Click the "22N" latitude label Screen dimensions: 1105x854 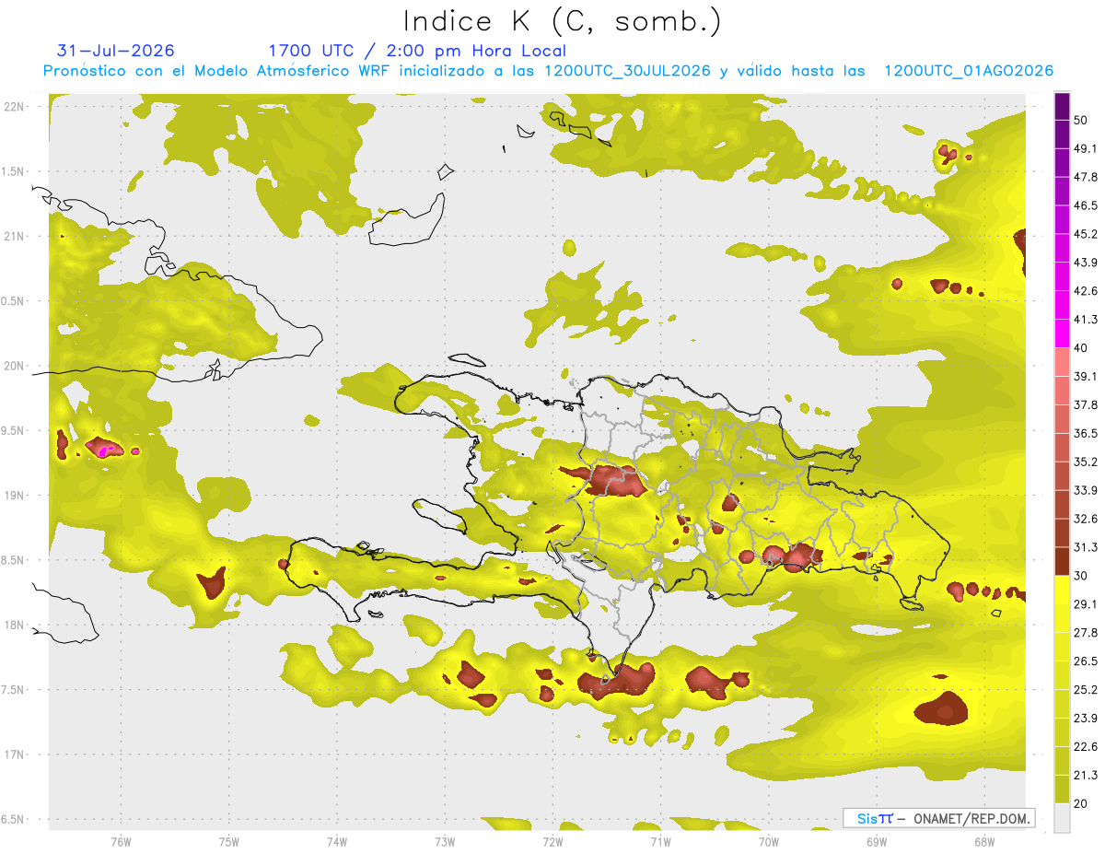[x=15, y=106]
